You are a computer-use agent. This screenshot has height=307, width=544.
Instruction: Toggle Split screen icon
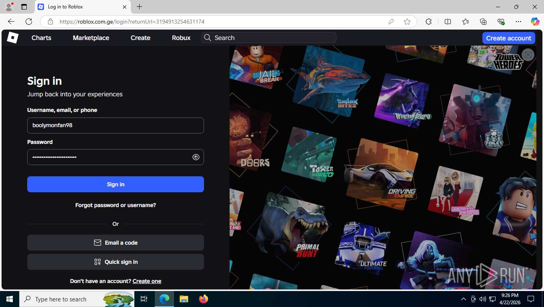tap(448, 22)
